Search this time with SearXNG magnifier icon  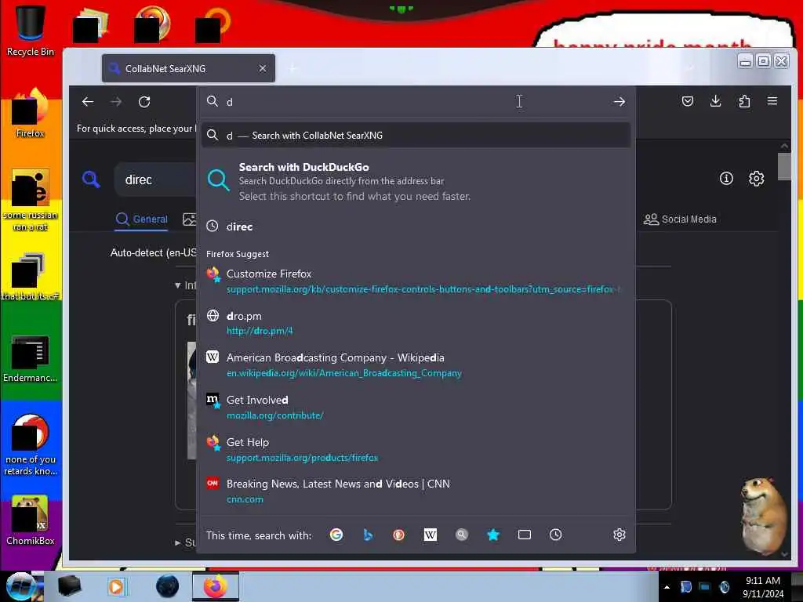click(x=461, y=535)
